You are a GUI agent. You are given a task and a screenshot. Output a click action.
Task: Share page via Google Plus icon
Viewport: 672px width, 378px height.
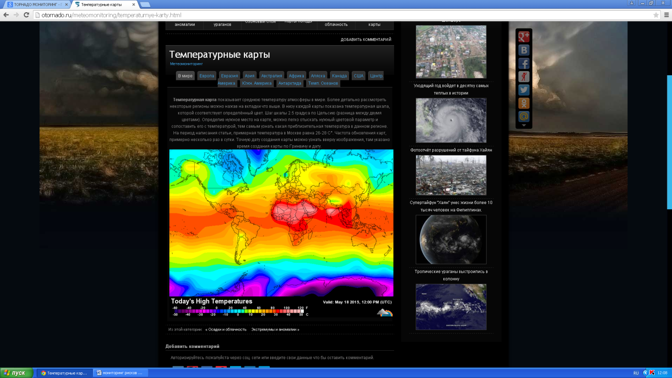[x=523, y=37]
